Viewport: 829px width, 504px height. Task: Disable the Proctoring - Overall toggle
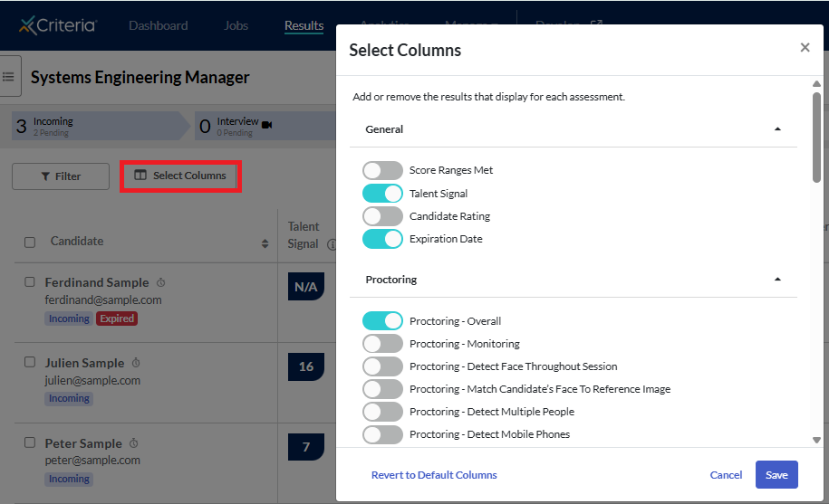click(382, 321)
